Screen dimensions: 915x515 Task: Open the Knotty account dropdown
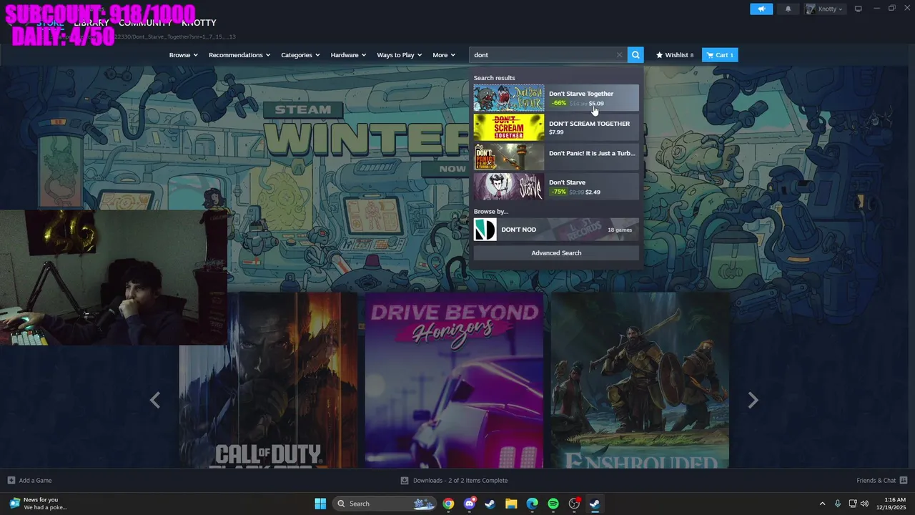(x=824, y=9)
